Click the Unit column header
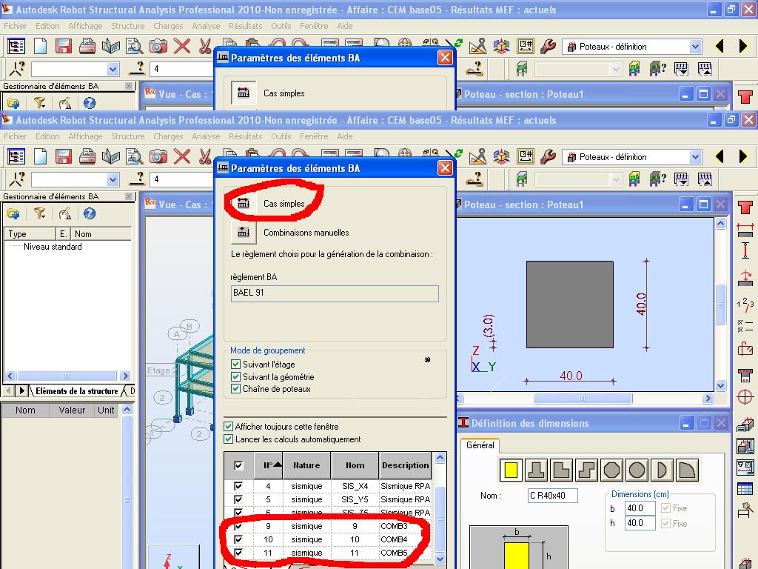The width and height of the screenshot is (758, 569). (107, 410)
